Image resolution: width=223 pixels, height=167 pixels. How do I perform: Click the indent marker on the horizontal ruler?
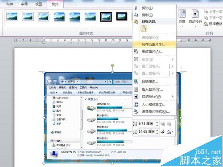(x=44, y=41)
